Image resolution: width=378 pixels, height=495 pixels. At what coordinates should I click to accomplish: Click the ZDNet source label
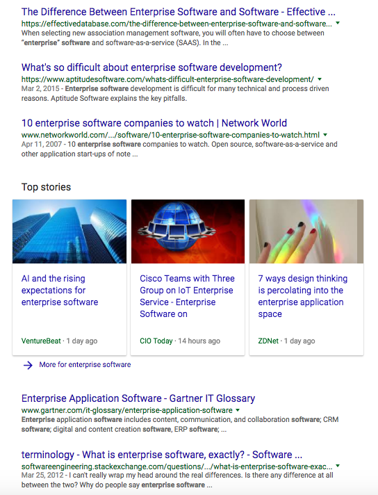click(x=268, y=341)
